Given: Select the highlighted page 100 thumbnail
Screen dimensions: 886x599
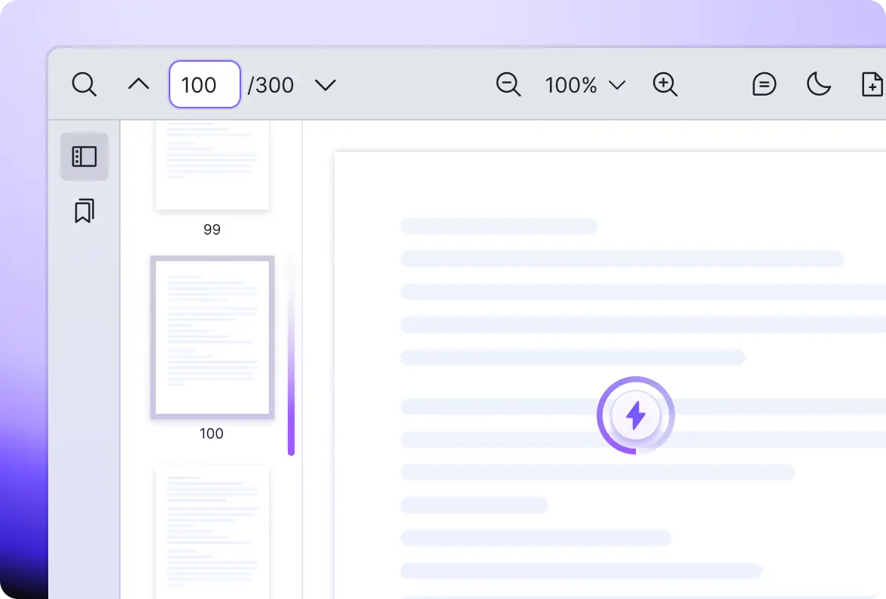Looking at the screenshot, I should point(212,338).
